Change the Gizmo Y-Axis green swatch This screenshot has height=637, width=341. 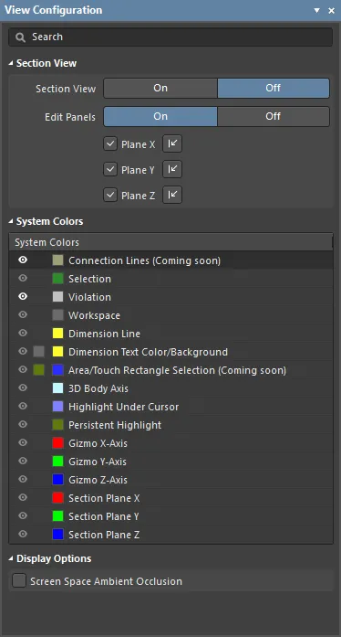58,462
